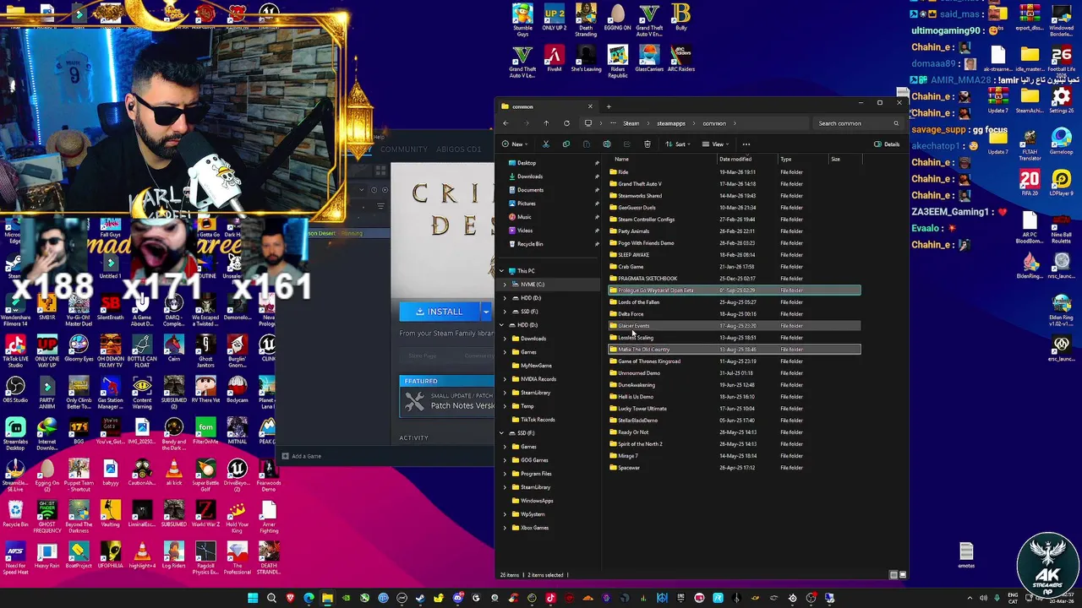Open the New item dropdown
The height and width of the screenshot is (608, 1082).
click(515, 144)
